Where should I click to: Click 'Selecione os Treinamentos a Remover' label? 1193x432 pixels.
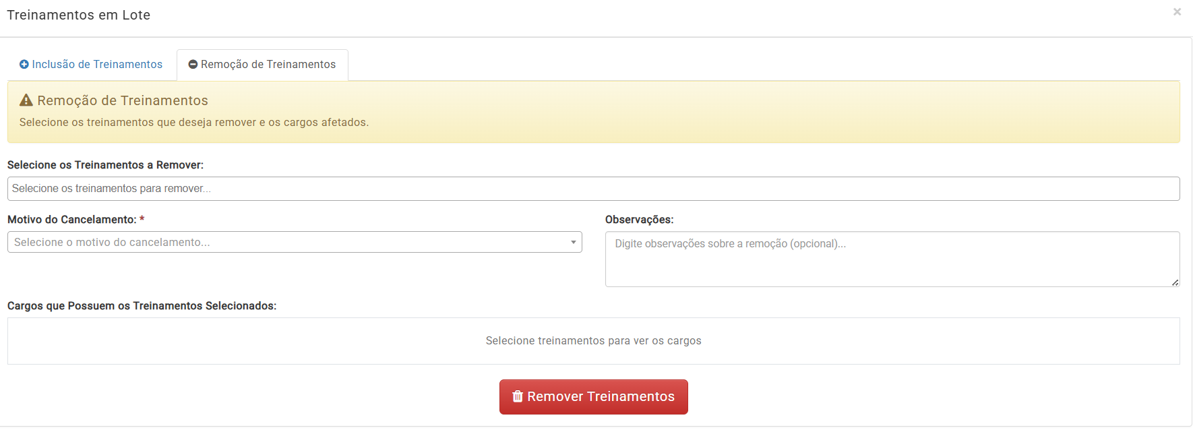(x=105, y=165)
